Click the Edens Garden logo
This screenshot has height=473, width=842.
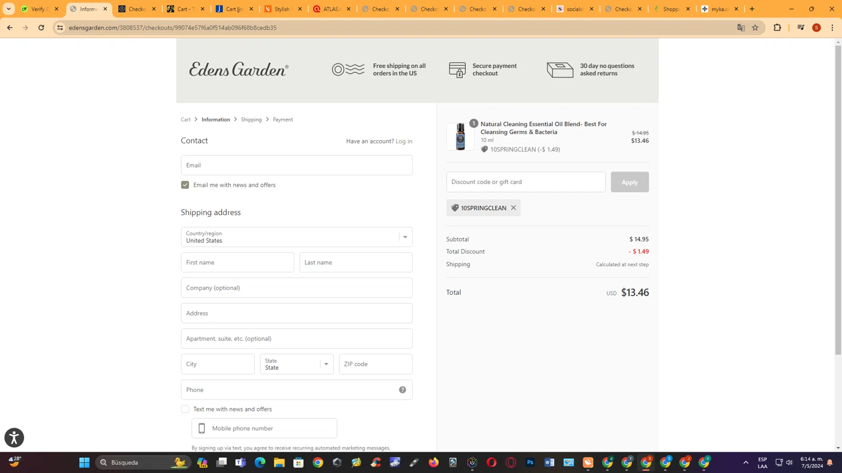click(239, 69)
